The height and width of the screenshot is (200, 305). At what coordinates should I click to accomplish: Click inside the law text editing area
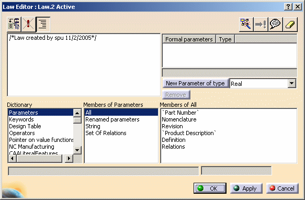84,65
